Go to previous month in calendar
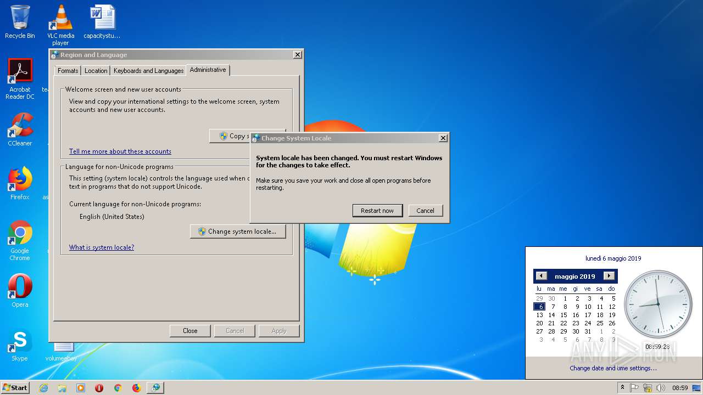Image resolution: width=703 pixels, height=395 pixels. [542, 276]
